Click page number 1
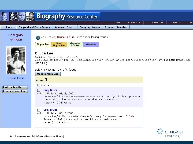Screen dimensions: 193x144 click(x=46, y=80)
